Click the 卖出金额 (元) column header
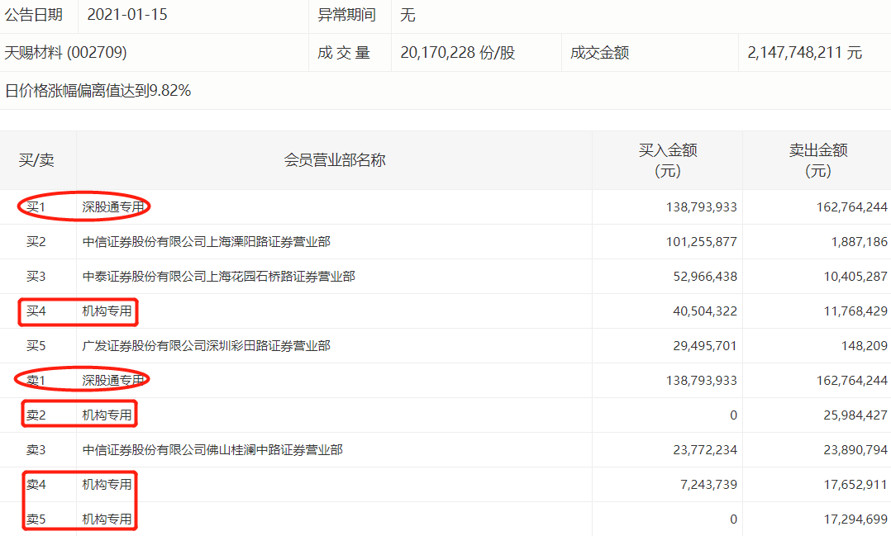Viewport: 891px width, 536px height. coord(817,160)
